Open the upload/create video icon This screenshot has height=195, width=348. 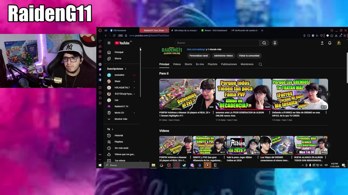322,43
